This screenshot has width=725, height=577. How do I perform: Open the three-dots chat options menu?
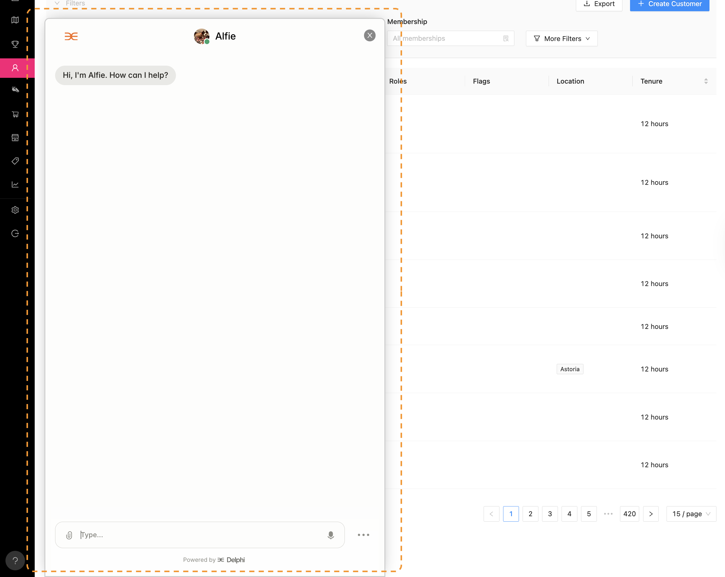(x=363, y=535)
